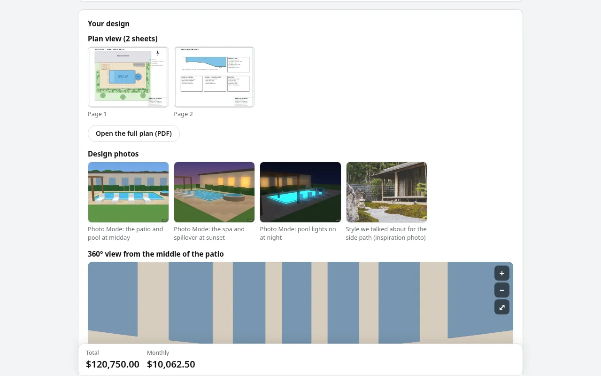Click 'Photo Mode: the spa and spillover at sunset' caption
This screenshot has height=376, width=601.
pyautogui.click(x=209, y=233)
